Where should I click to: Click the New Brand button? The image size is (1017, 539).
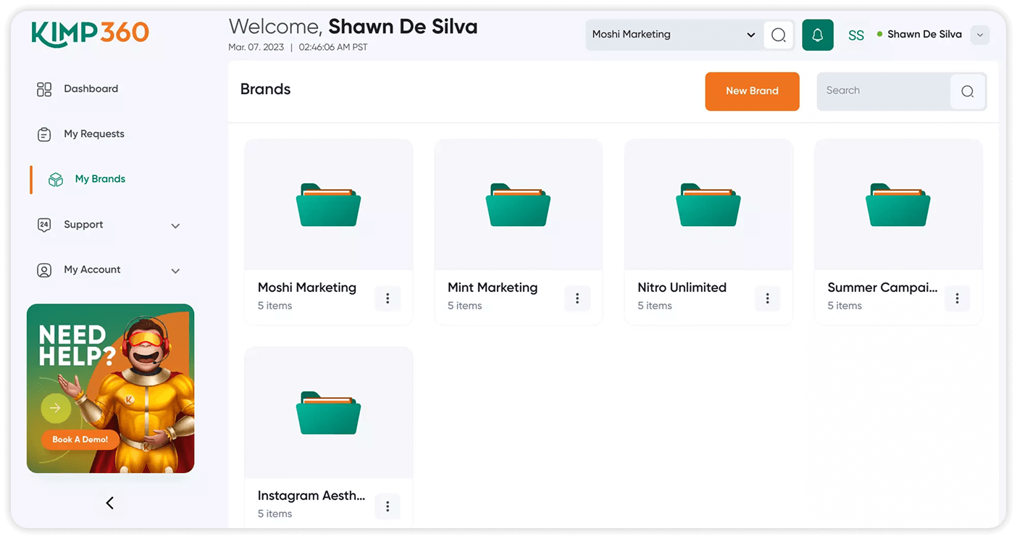coord(752,91)
